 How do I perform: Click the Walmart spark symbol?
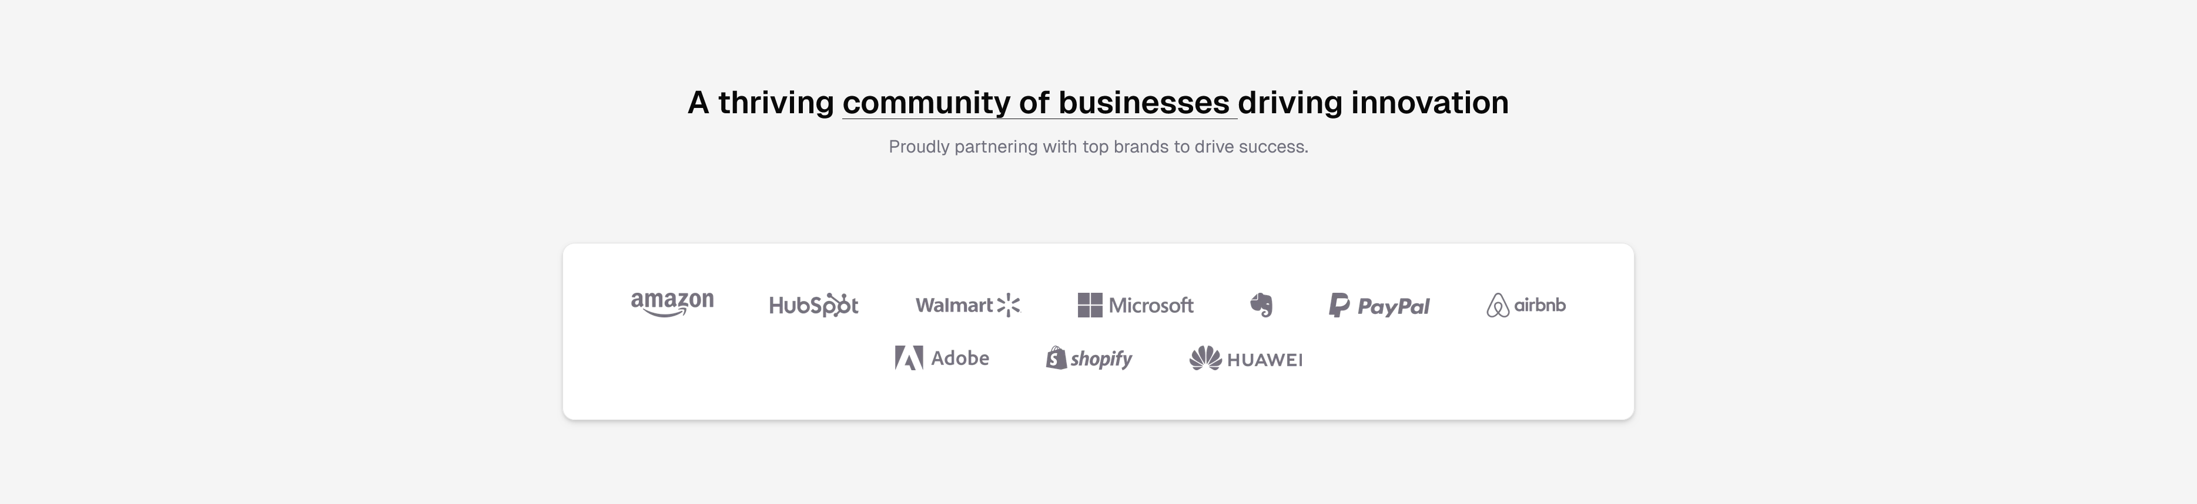[x=1009, y=305]
